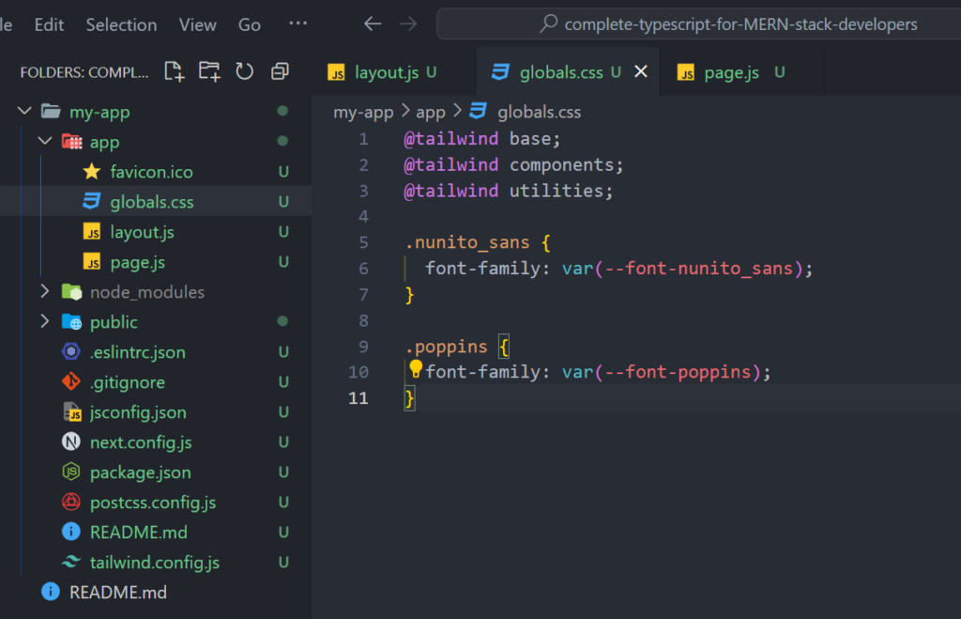This screenshot has height=619, width=961.
Task: Expand the node_modules folder
Action: click(x=44, y=292)
